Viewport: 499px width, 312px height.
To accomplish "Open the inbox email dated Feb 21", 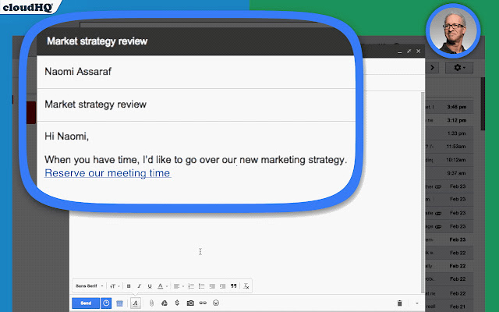I will pos(449,307).
